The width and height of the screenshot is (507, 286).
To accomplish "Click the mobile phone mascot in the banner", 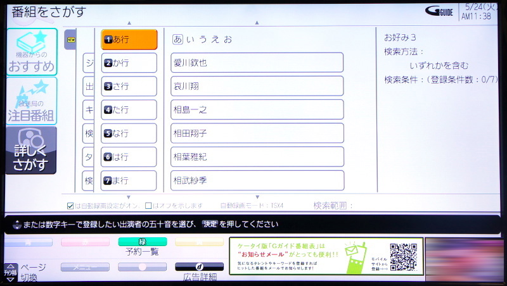I will [x=355, y=258].
